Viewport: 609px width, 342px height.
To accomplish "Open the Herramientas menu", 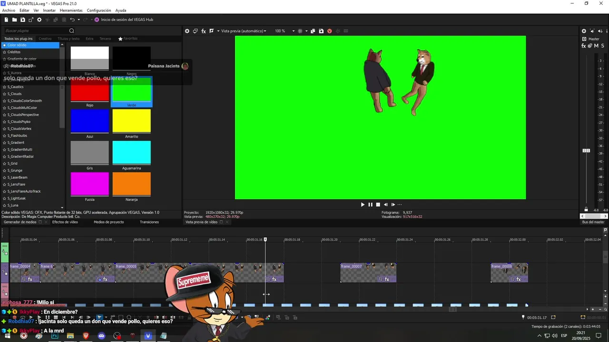I will 71,10.
